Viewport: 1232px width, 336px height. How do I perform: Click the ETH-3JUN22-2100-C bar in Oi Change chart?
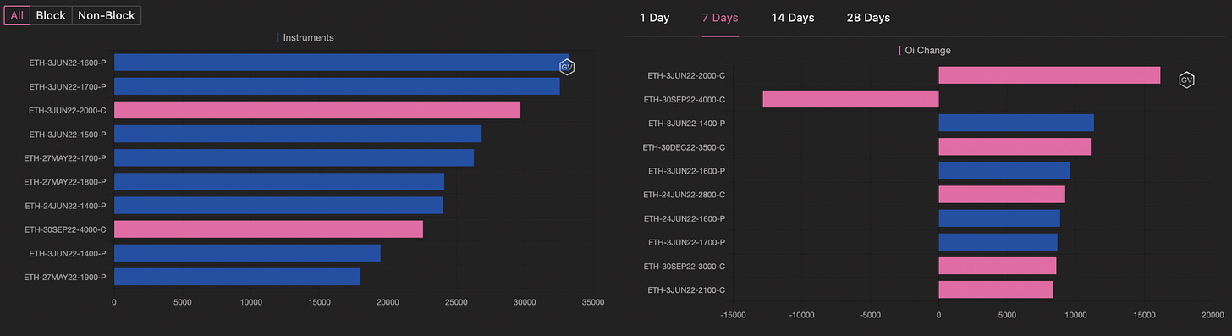(996, 290)
